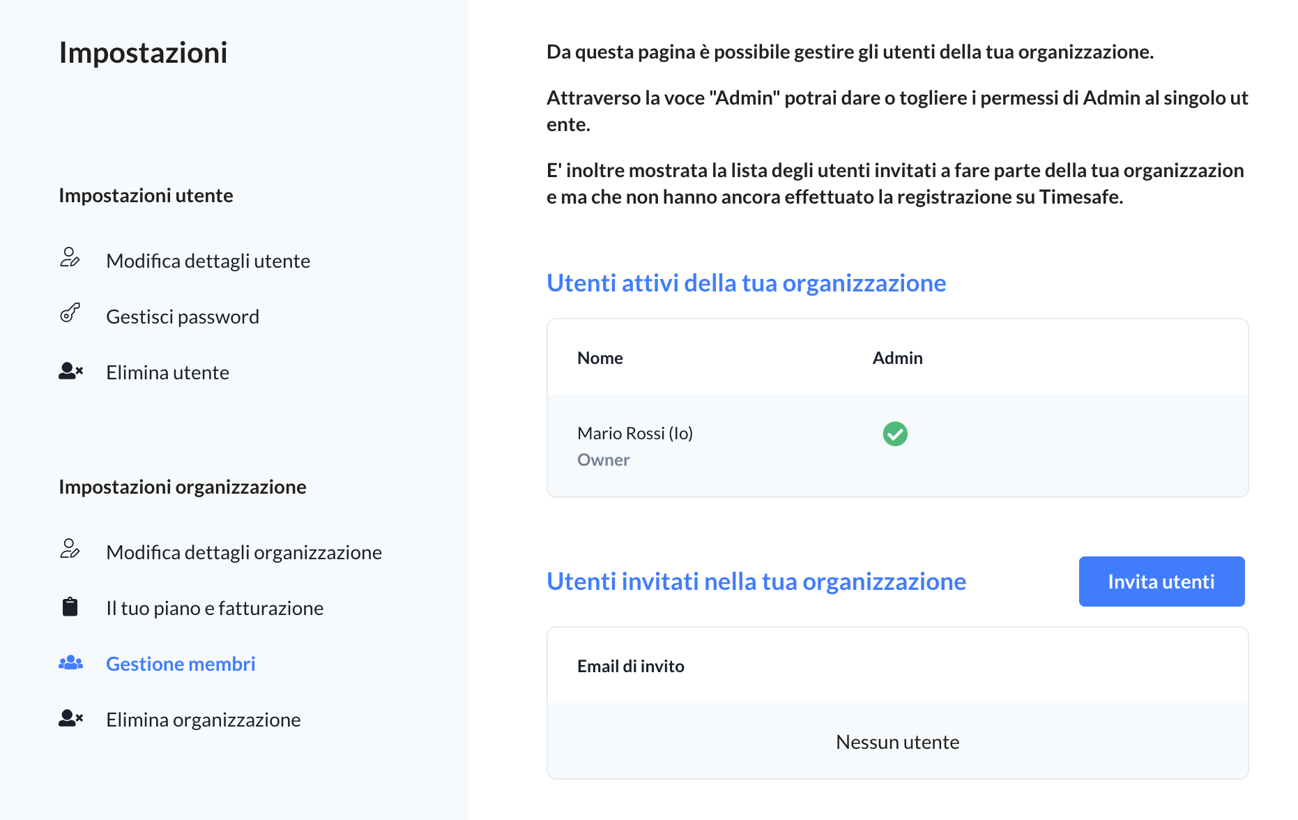Open Modifica dettagli organizzazione
Image resolution: width=1298 pixels, height=820 pixels.
coord(244,552)
